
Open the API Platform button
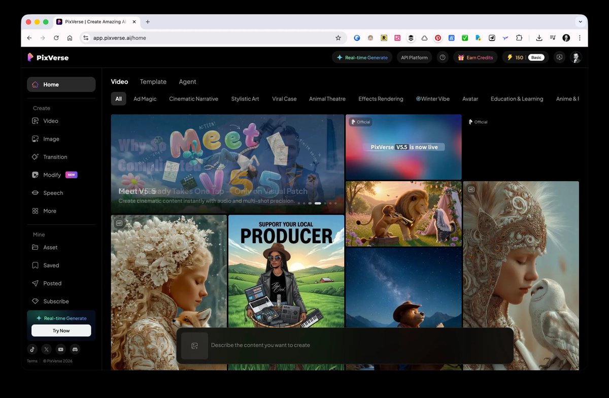(414, 57)
